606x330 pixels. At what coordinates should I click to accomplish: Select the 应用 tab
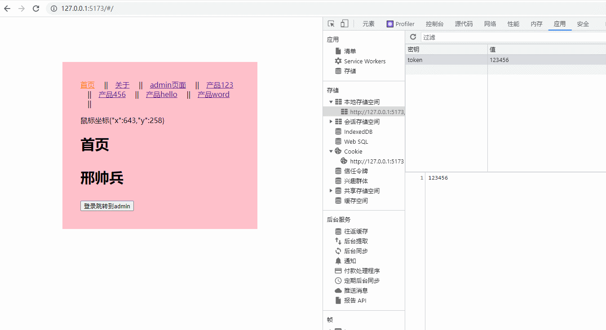(x=560, y=24)
